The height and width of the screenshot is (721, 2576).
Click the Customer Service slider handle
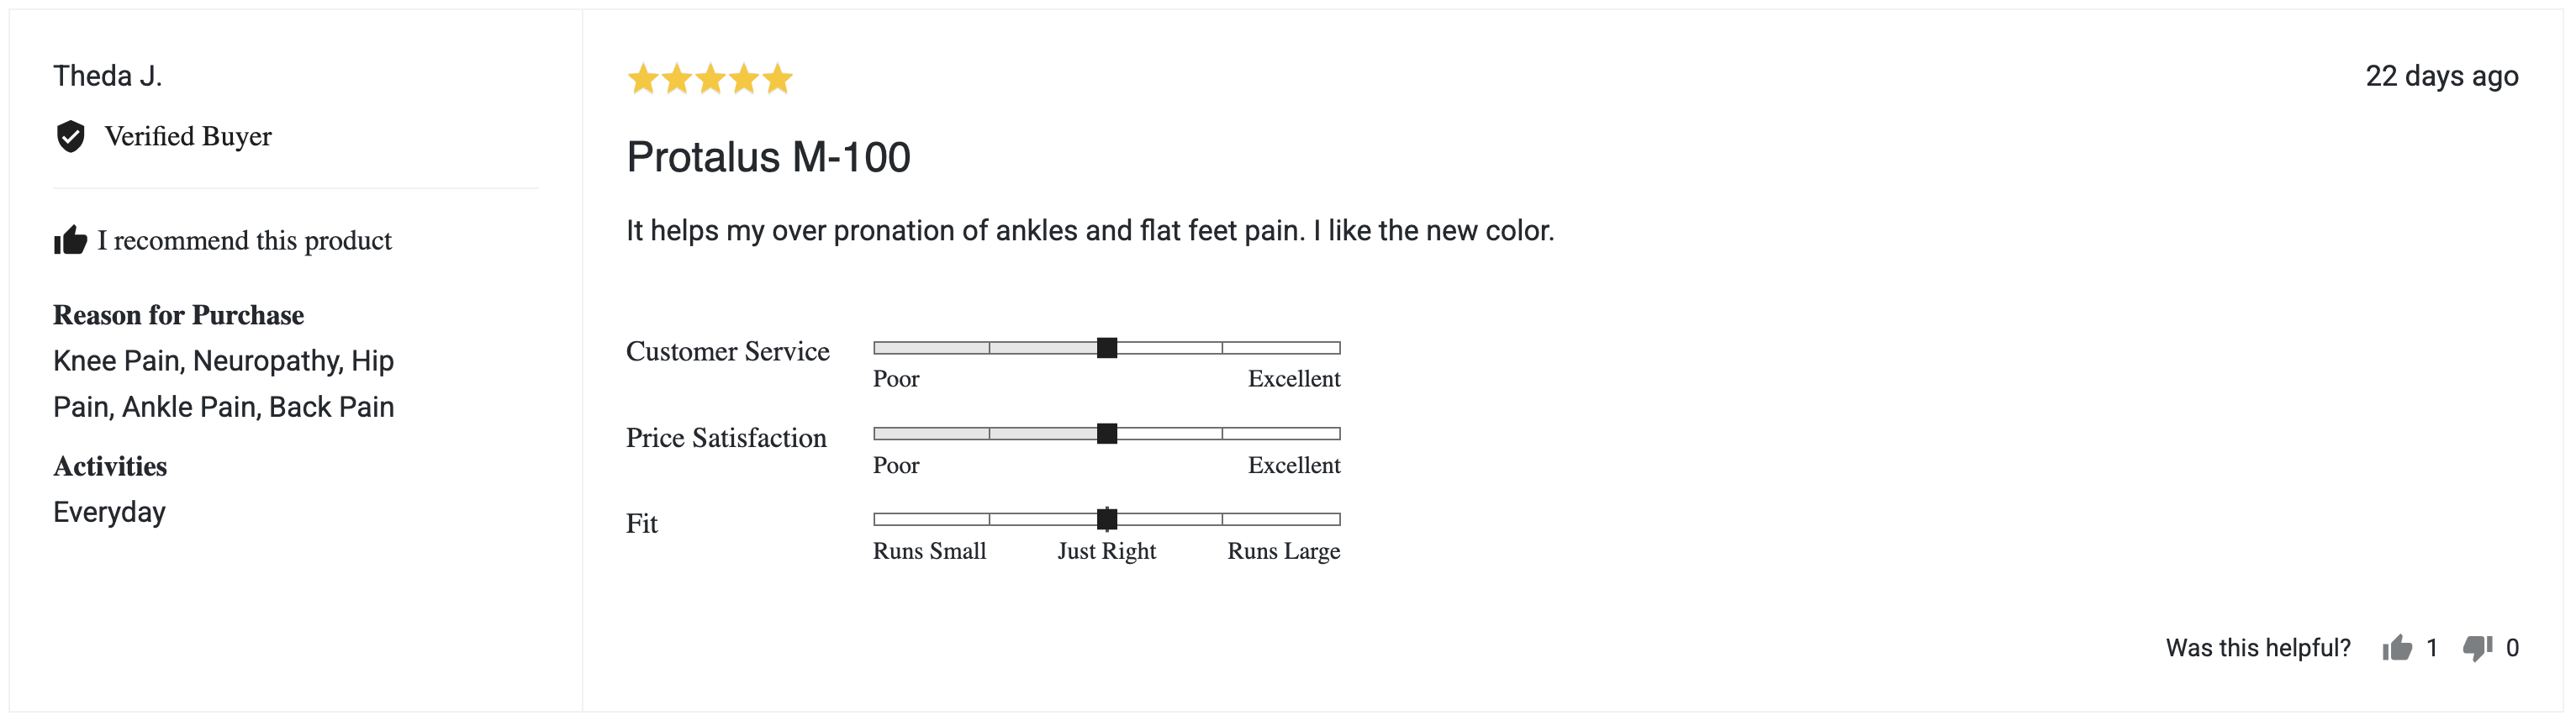tap(1107, 348)
